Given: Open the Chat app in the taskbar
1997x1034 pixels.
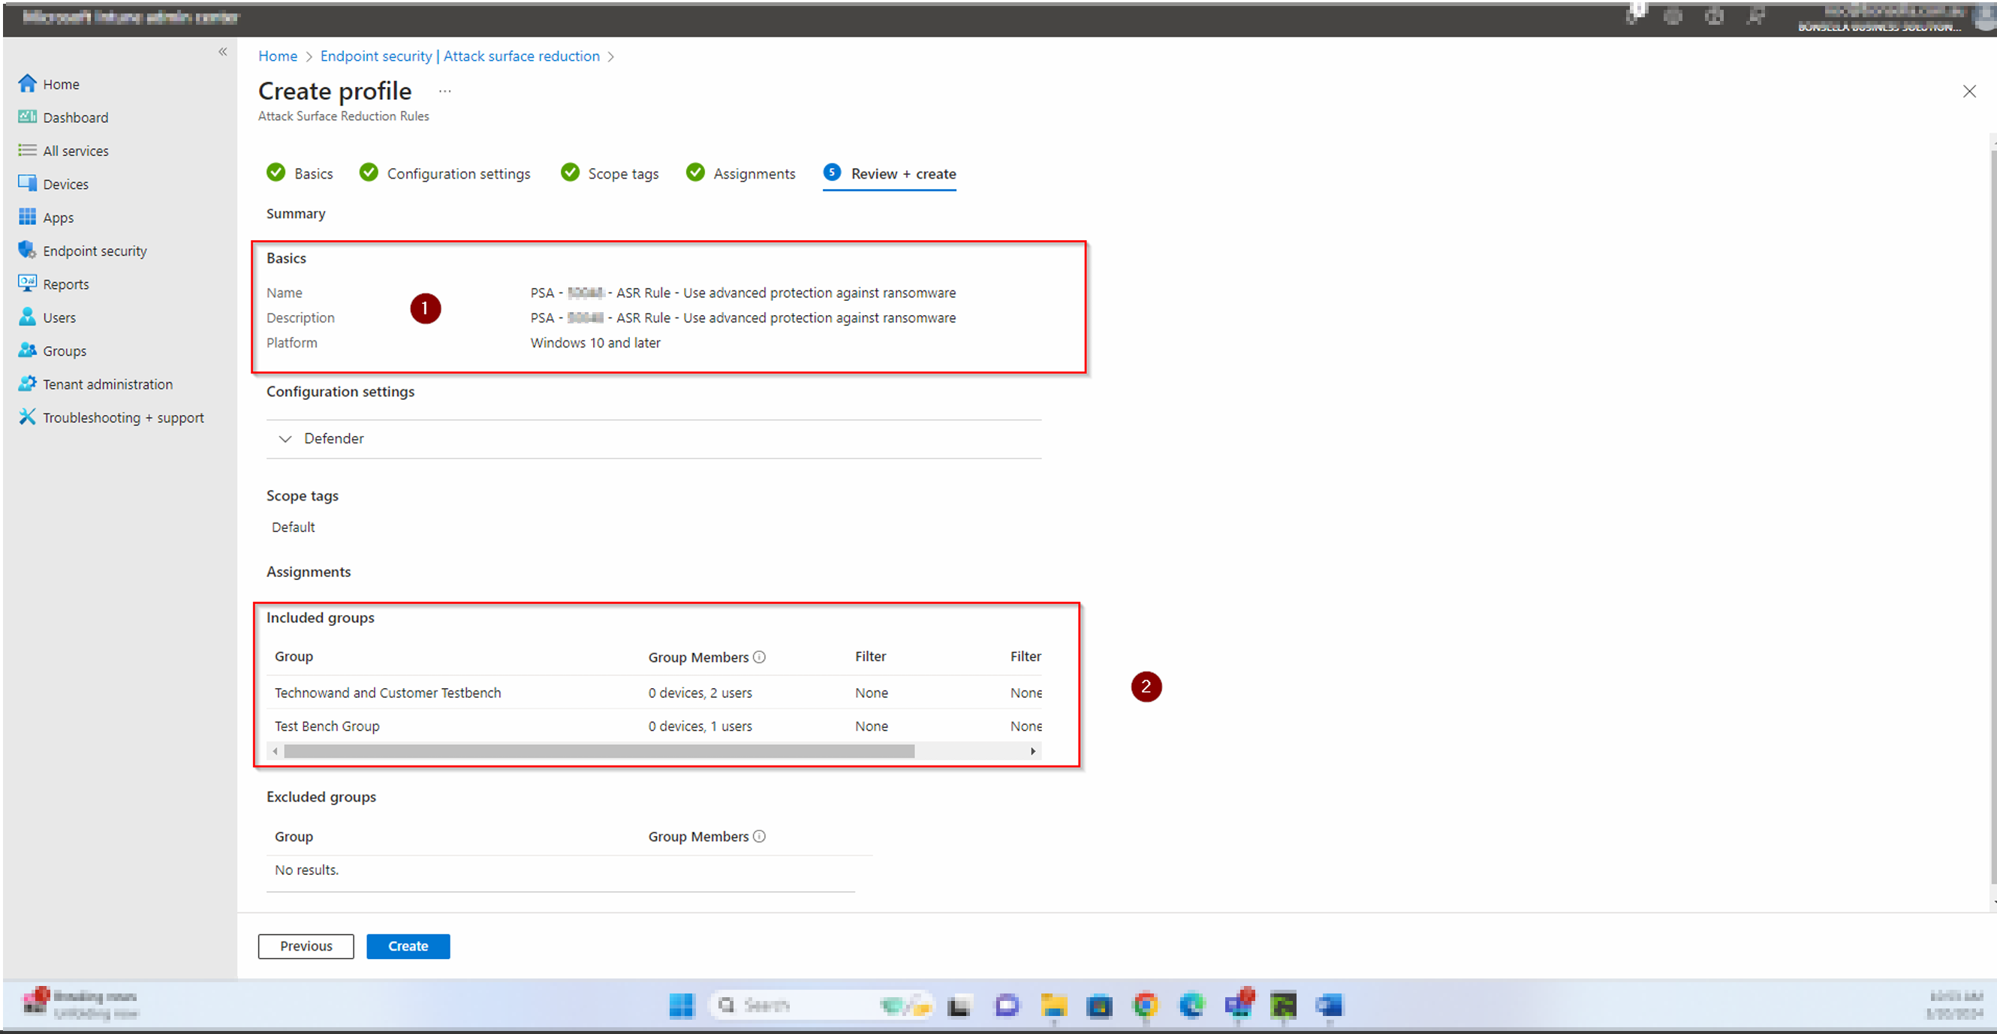Looking at the screenshot, I should point(1006,1005).
